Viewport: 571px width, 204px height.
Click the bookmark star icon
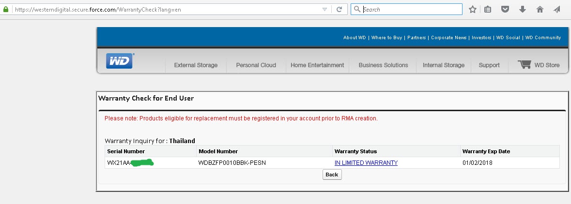[x=473, y=9]
